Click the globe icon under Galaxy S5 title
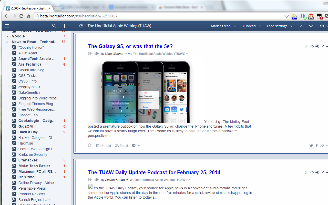The image size is (328, 205). (x=90, y=54)
